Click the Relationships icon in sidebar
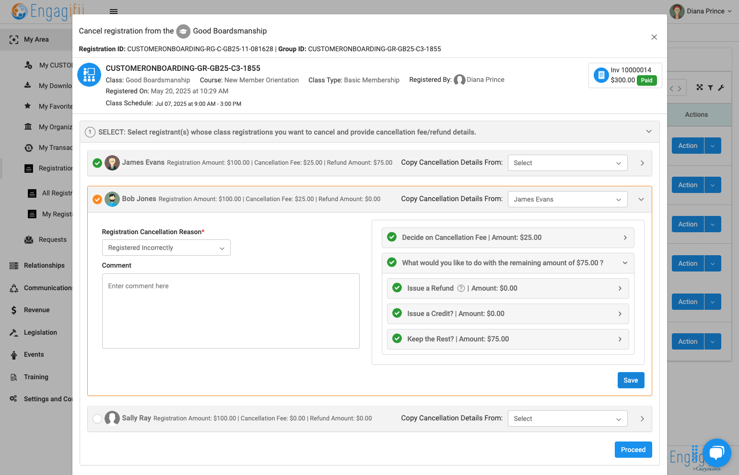739x475 pixels. (14, 266)
